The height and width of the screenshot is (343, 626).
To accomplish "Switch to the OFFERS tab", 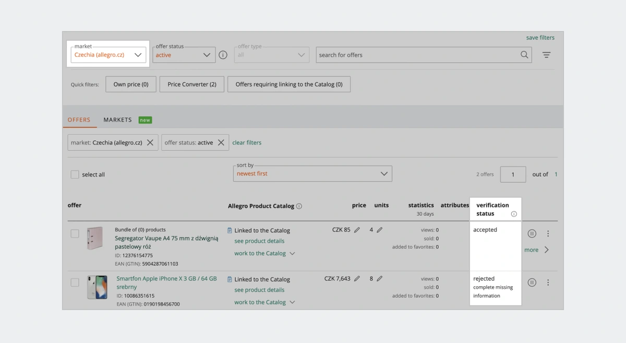I will [79, 120].
